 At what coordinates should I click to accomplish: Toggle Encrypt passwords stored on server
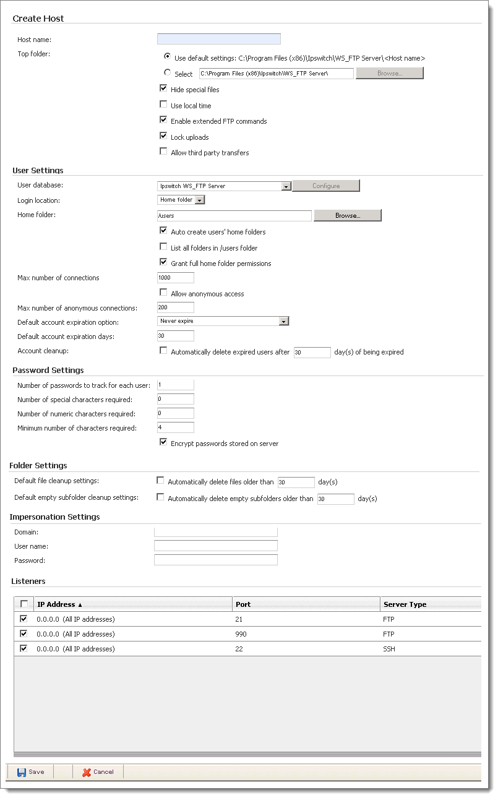[163, 443]
